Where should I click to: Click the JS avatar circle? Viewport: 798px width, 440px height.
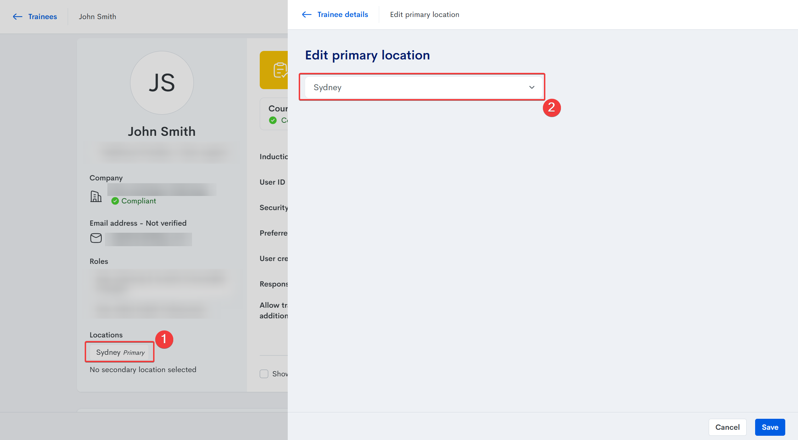pos(162,83)
